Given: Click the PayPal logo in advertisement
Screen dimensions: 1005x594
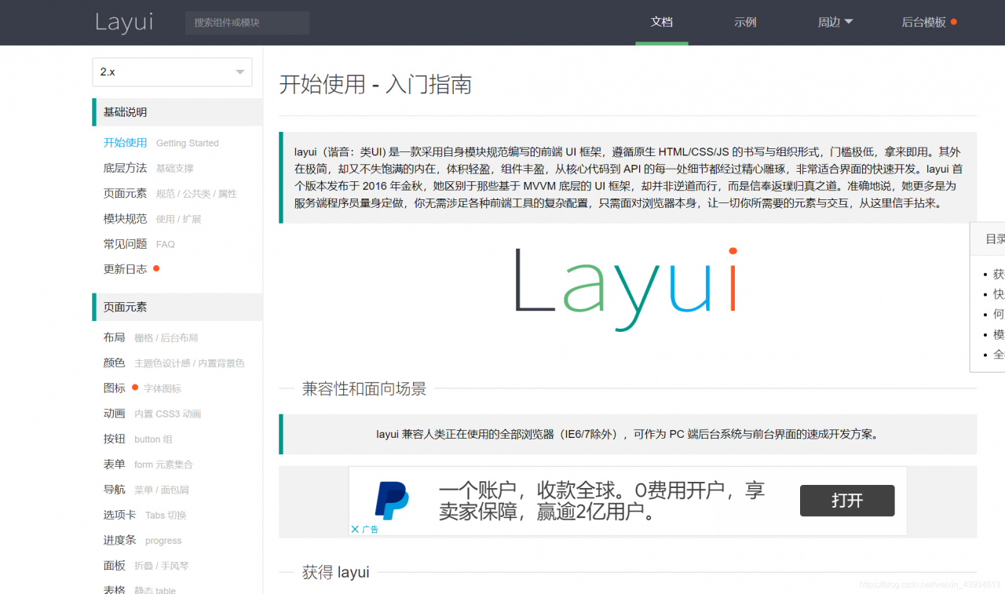Looking at the screenshot, I should [x=392, y=501].
